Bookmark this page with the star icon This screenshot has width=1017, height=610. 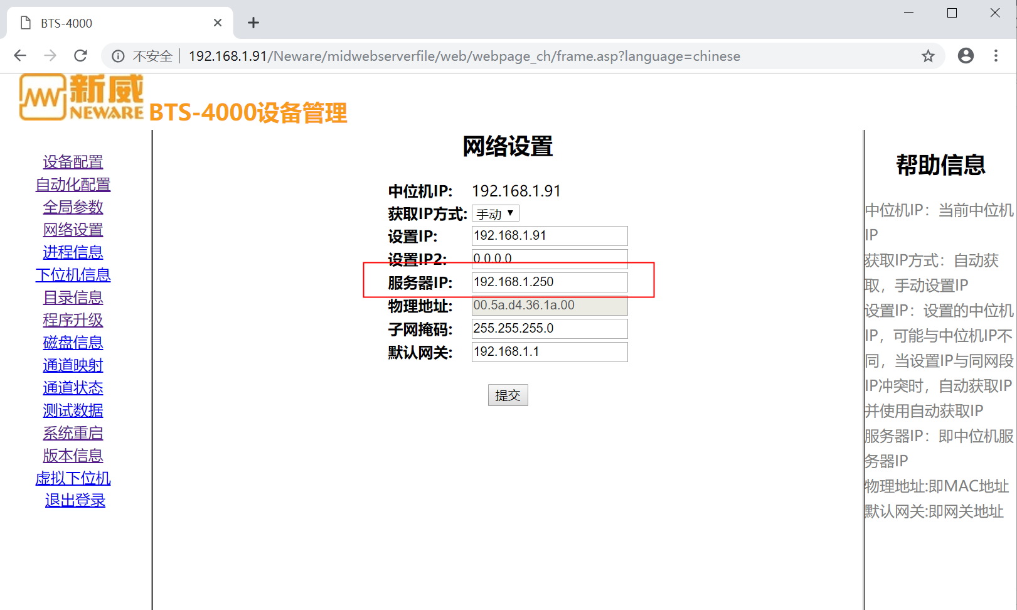coord(928,56)
